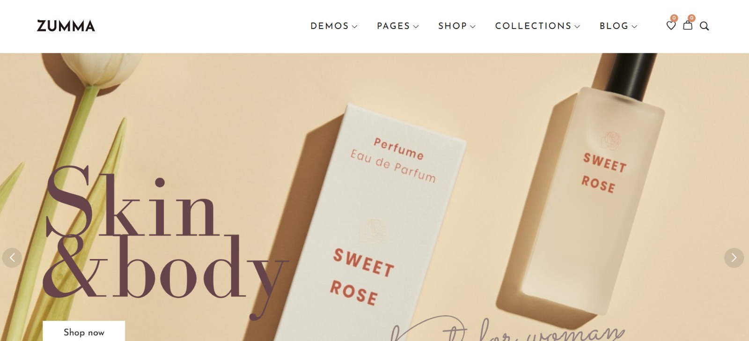The width and height of the screenshot is (749, 341).
Task: Advance to next slide with right arrow
Action: 734,258
